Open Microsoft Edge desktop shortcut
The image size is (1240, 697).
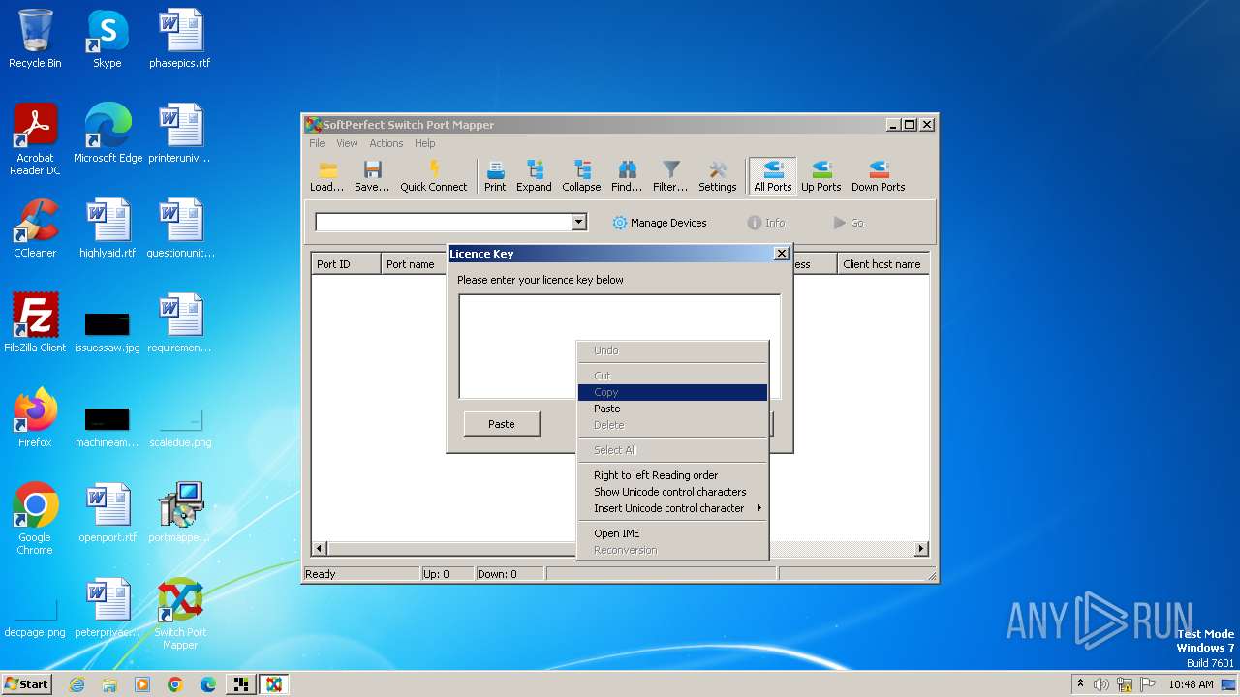tap(108, 134)
